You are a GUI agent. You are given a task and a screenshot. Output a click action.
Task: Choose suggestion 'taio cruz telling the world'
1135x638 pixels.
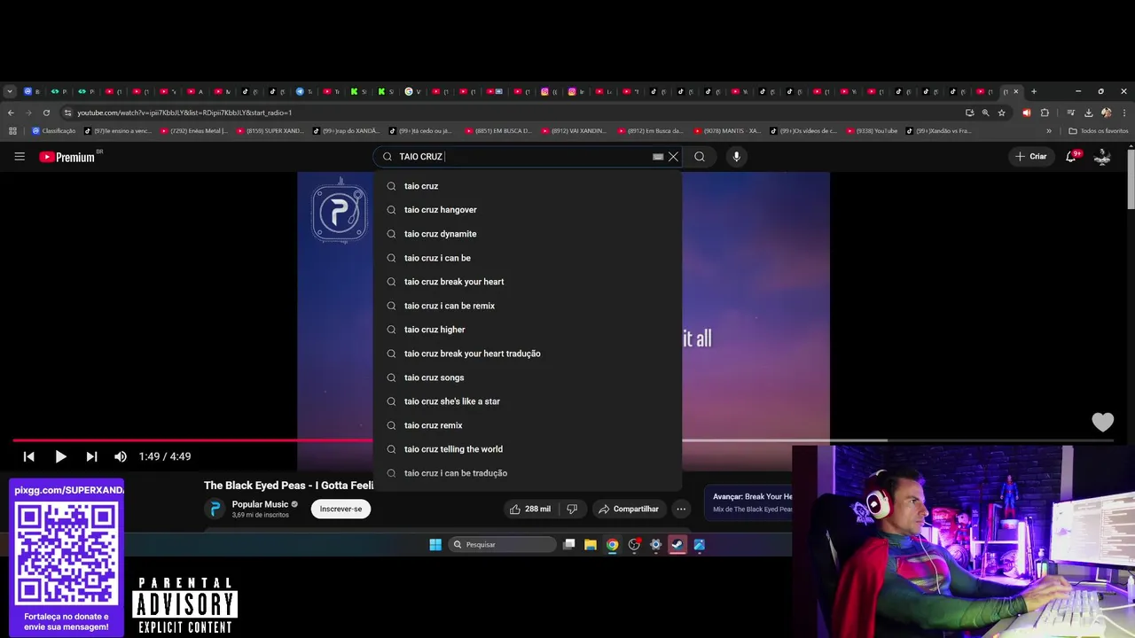coord(528,449)
